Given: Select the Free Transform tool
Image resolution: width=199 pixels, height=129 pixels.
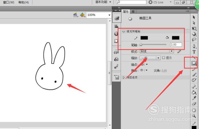Looking at the screenshot, I should coord(194,28).
